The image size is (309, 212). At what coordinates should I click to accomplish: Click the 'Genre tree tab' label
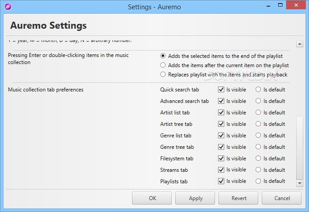tap(177, 147)
